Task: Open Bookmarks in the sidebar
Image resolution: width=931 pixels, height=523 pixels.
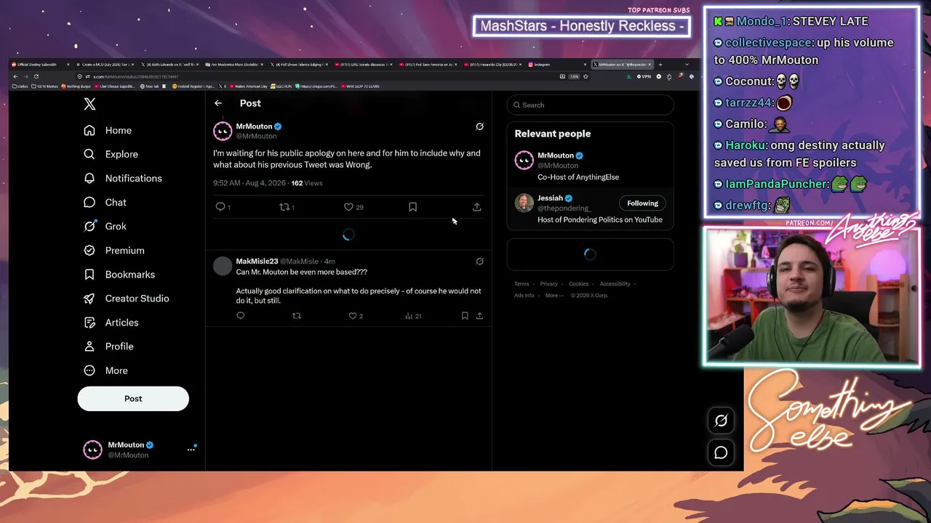Action: pyautogui.click(x=119, y=274)
